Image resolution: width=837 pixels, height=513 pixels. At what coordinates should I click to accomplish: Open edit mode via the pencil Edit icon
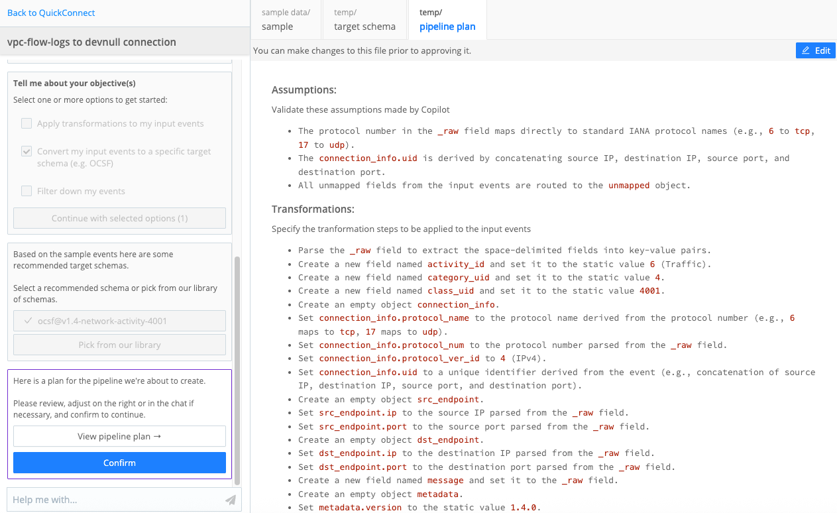pyautogui.click(x=806, y=50)
